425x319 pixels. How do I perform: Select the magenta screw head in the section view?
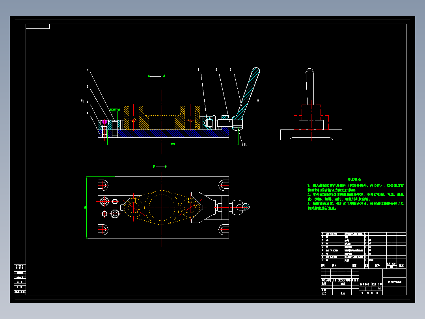pyautogui.click(x=104, y=122)
